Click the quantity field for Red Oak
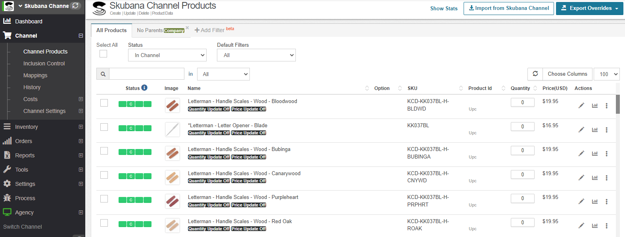625x237 pixels. 522,222
